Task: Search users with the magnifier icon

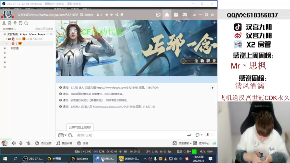Action: tap(26, 23)
